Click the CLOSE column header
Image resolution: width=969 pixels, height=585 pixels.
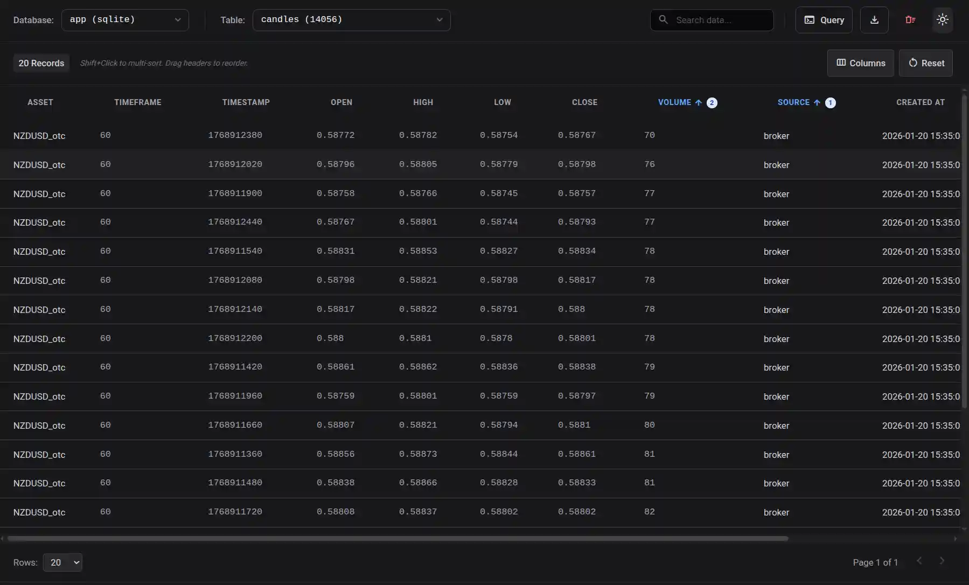pyautogui.click(x=584, y=102)
